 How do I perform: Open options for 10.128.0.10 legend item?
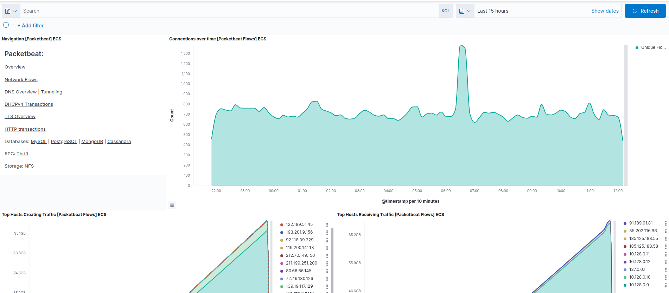[666, 277]
